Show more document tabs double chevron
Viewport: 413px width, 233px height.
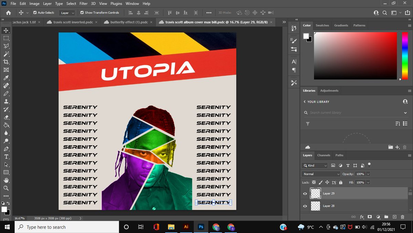pos(284,22)
